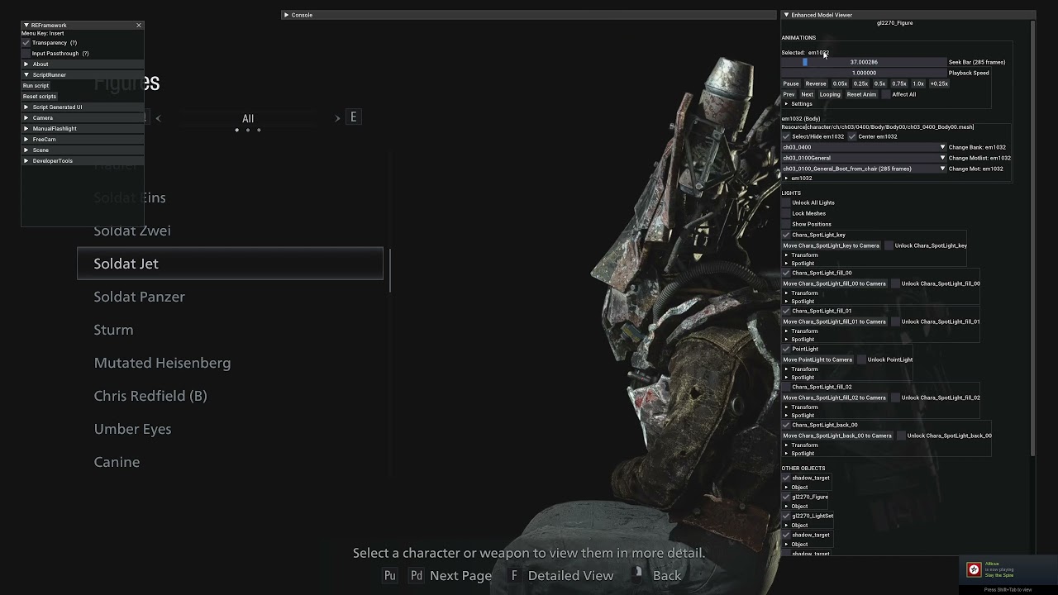Toggle the gl2270_LightSet checkbox
This screenshot has height=595, width=1058.
[x=786, y=516]
